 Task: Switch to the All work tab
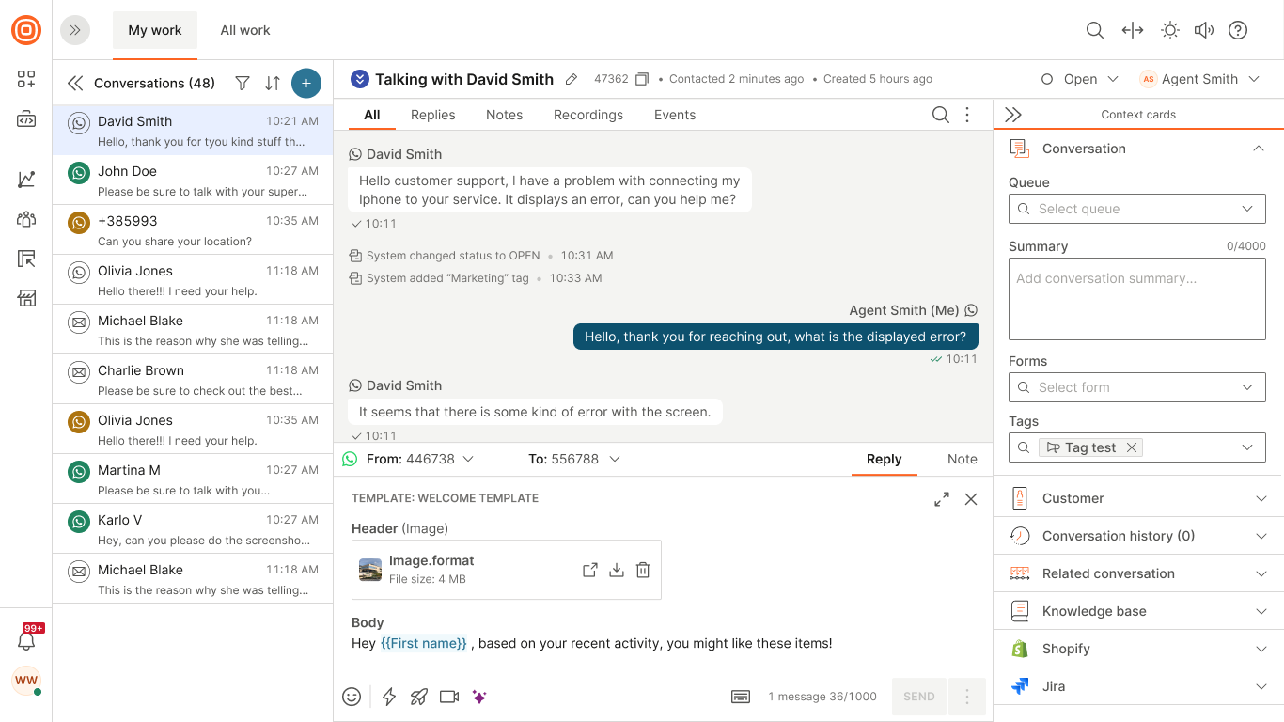click(245, 30)
